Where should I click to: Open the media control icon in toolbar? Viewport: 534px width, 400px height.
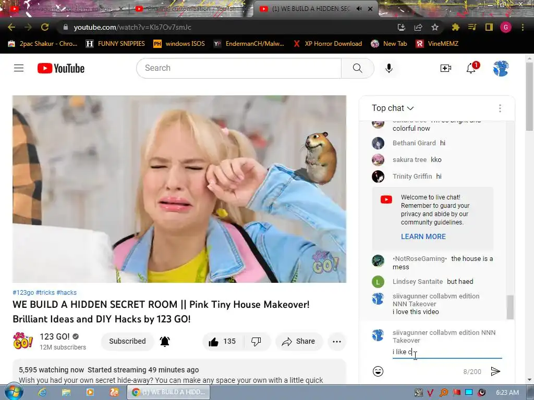472,27
